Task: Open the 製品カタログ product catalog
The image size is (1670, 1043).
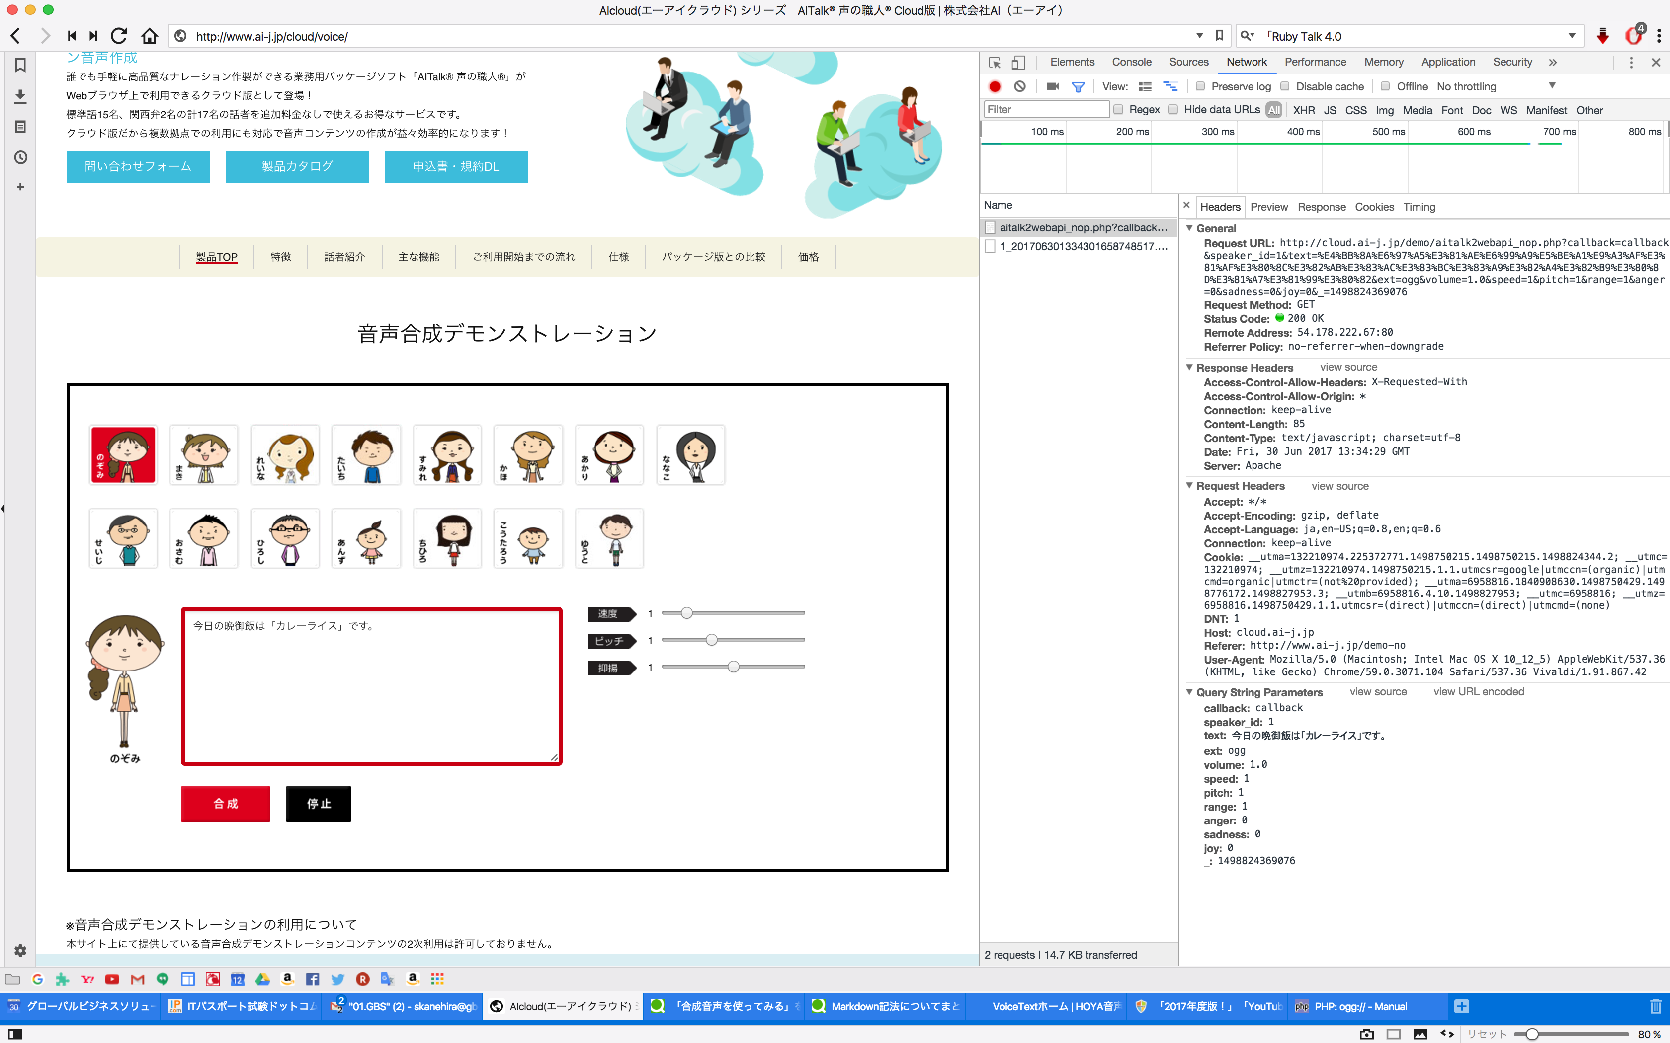Action: click(297, 167)
